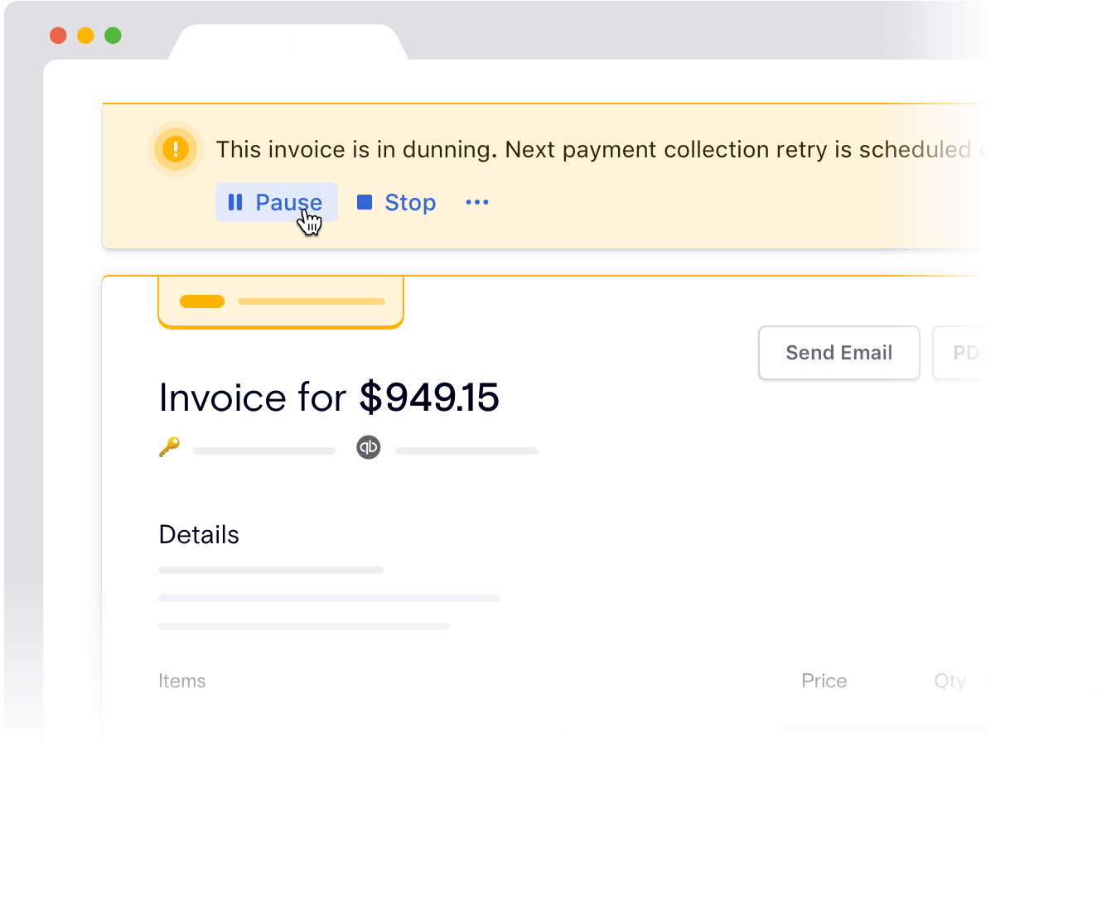Click the Send Email button
The image size is (1097, 911).
point(838,353)
